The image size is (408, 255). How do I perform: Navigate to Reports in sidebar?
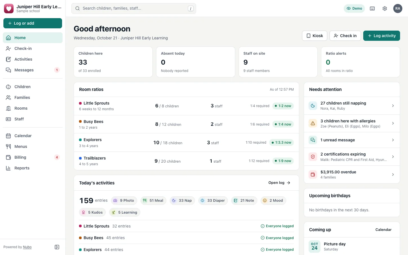click(33, 168)
